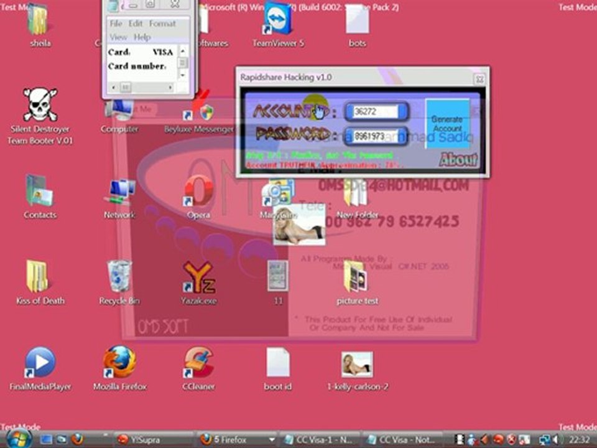Screen dimensions: 597x448
Task: Open the Network desktop icon
Action: point(119,198)
